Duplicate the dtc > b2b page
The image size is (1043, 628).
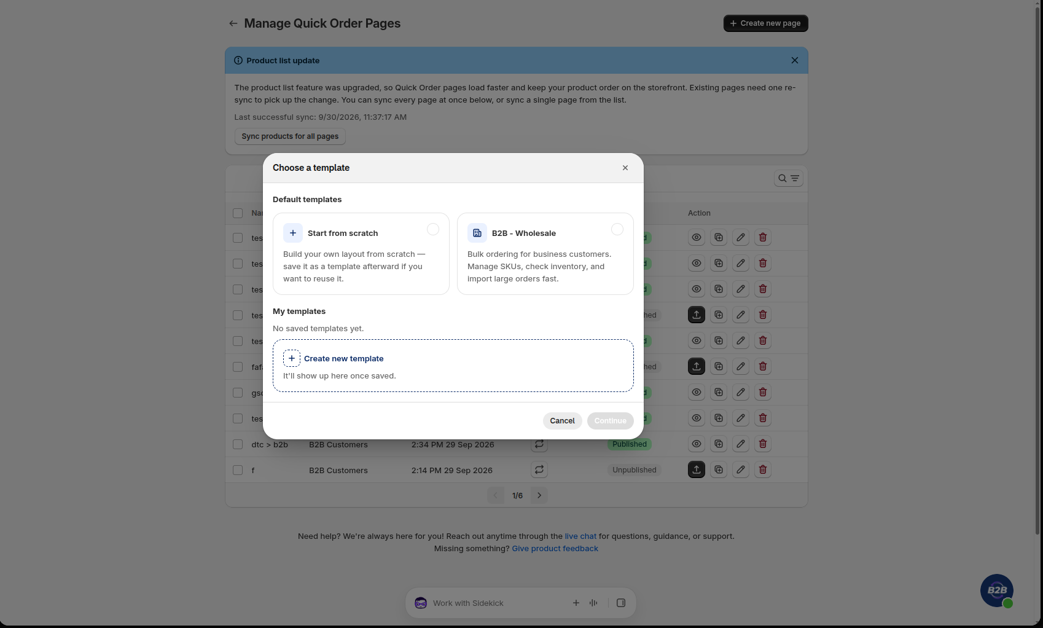[719, 444]
